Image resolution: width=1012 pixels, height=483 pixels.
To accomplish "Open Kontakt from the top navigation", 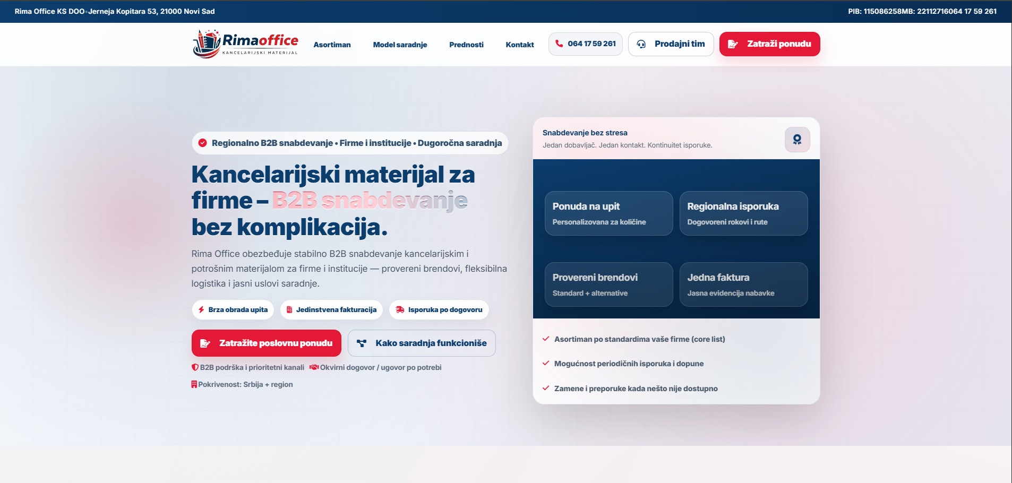I will (520, 45).
